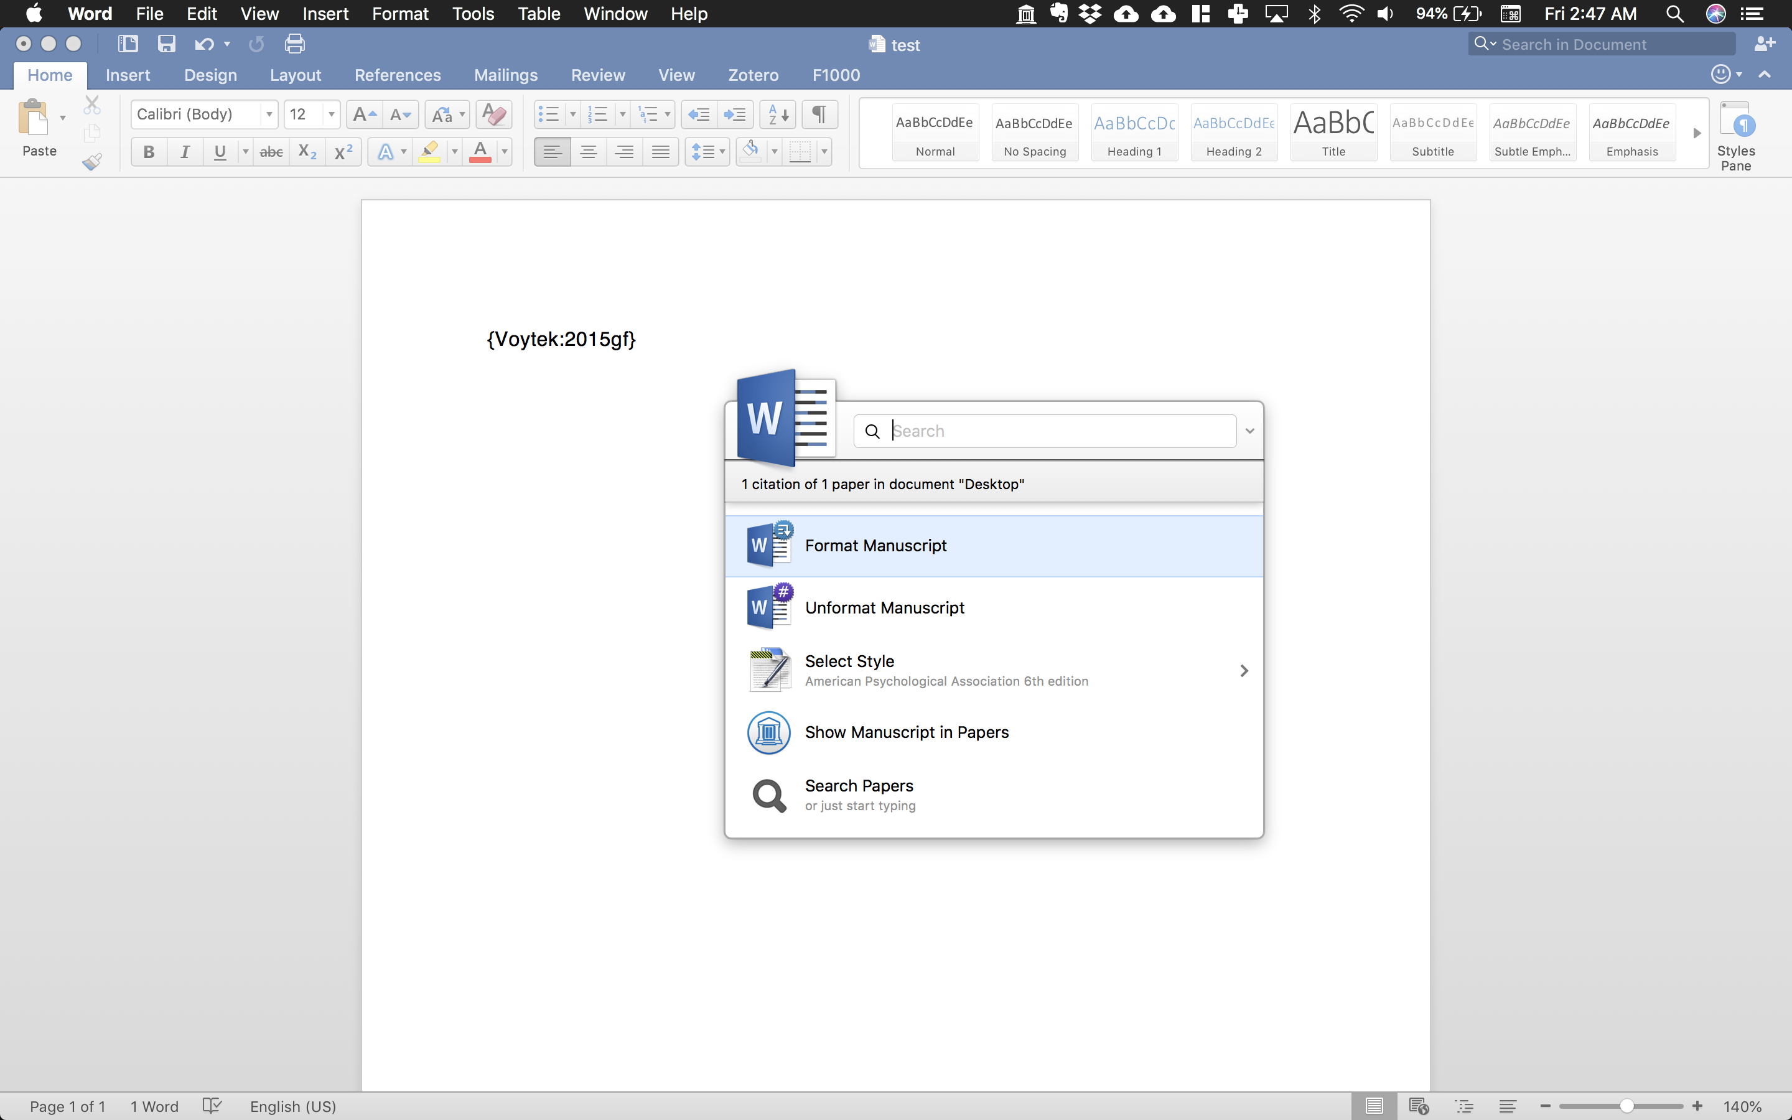Open the Tools menu in the menu bar
Viewport: 1792px width, 1120px height.
473,14
